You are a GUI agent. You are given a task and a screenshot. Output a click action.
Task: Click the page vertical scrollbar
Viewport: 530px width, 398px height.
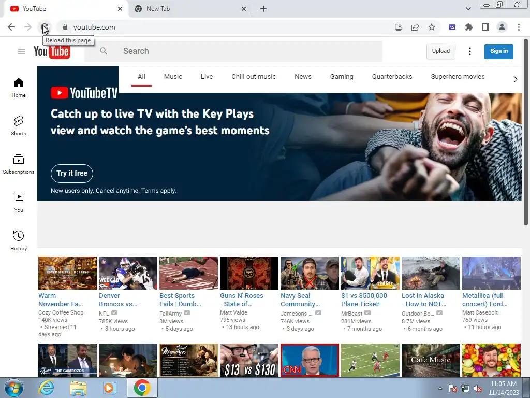point(526,132)
